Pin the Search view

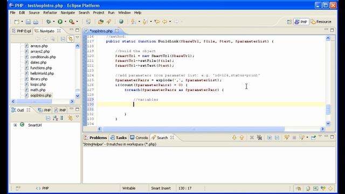pyautogui.click(x=313, y=138)
